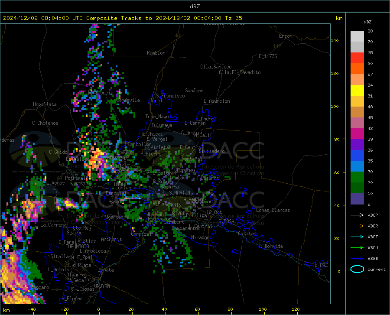
Task: Click the VBBB legend label
Action: [373, 258]
